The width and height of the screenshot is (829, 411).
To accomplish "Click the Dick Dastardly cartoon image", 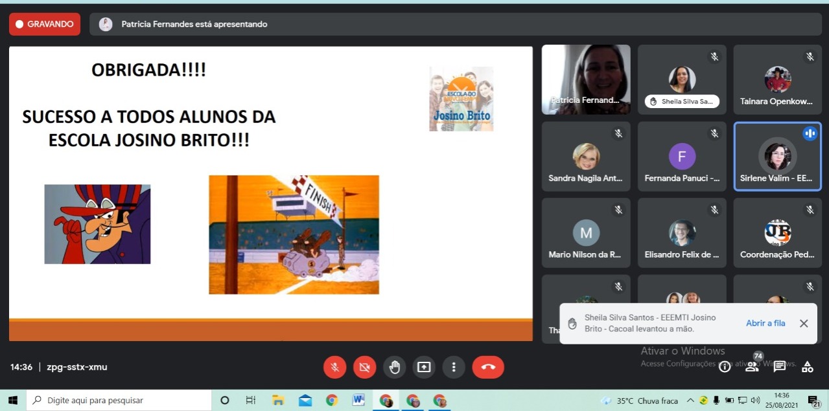I will tap(97, 224).
